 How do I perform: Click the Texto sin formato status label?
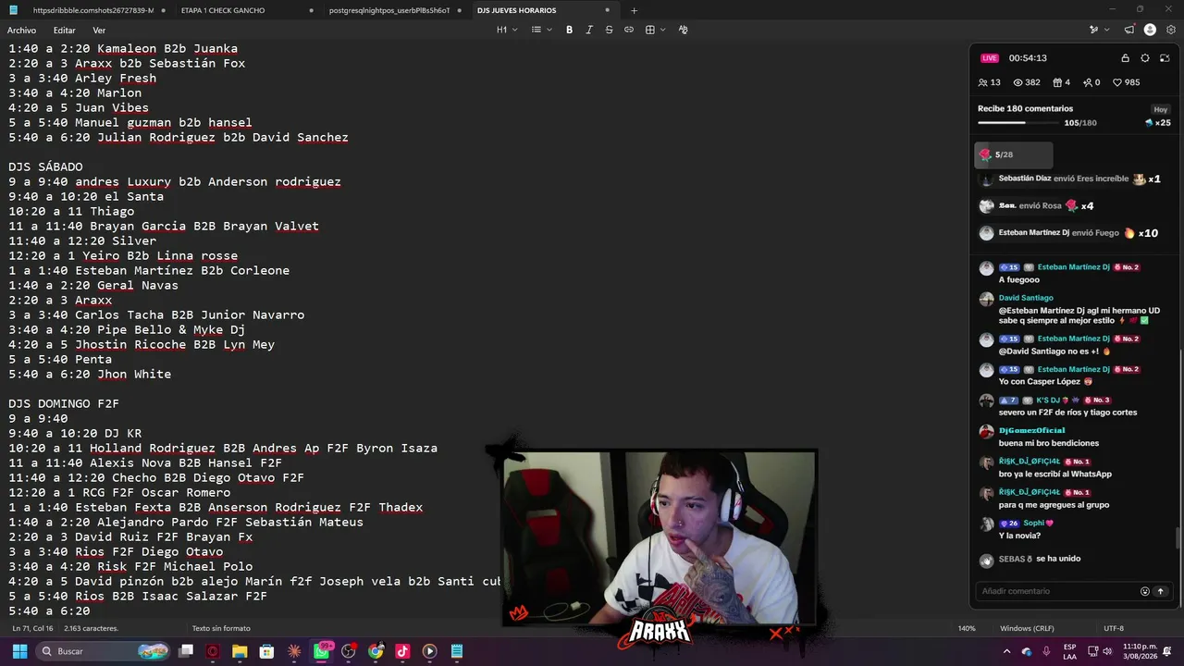pos(221,629)
